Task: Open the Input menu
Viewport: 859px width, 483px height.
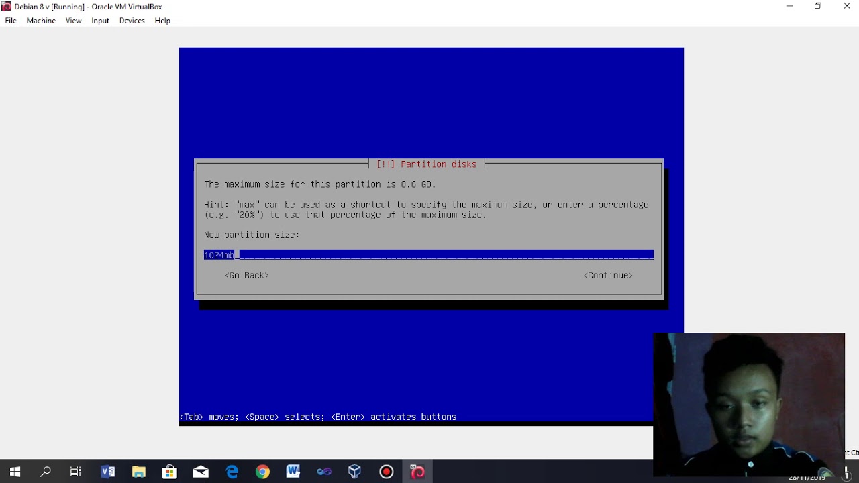Action: (x=100, y=21)
